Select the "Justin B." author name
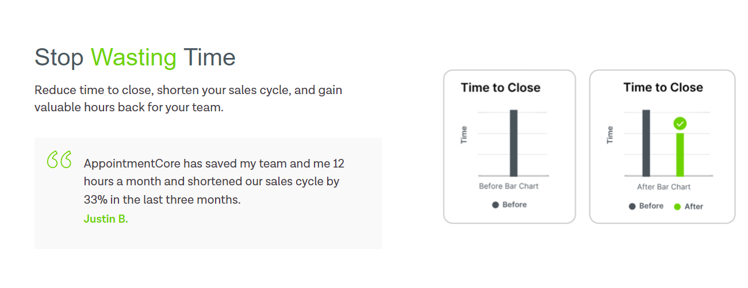Viewport: 748px width, 288px height. click(x=106, y=219)
